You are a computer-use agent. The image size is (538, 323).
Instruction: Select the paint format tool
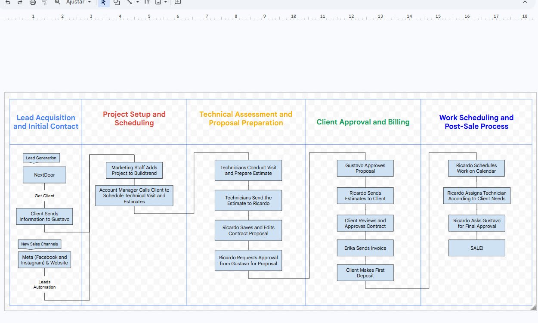pos(45,2)
